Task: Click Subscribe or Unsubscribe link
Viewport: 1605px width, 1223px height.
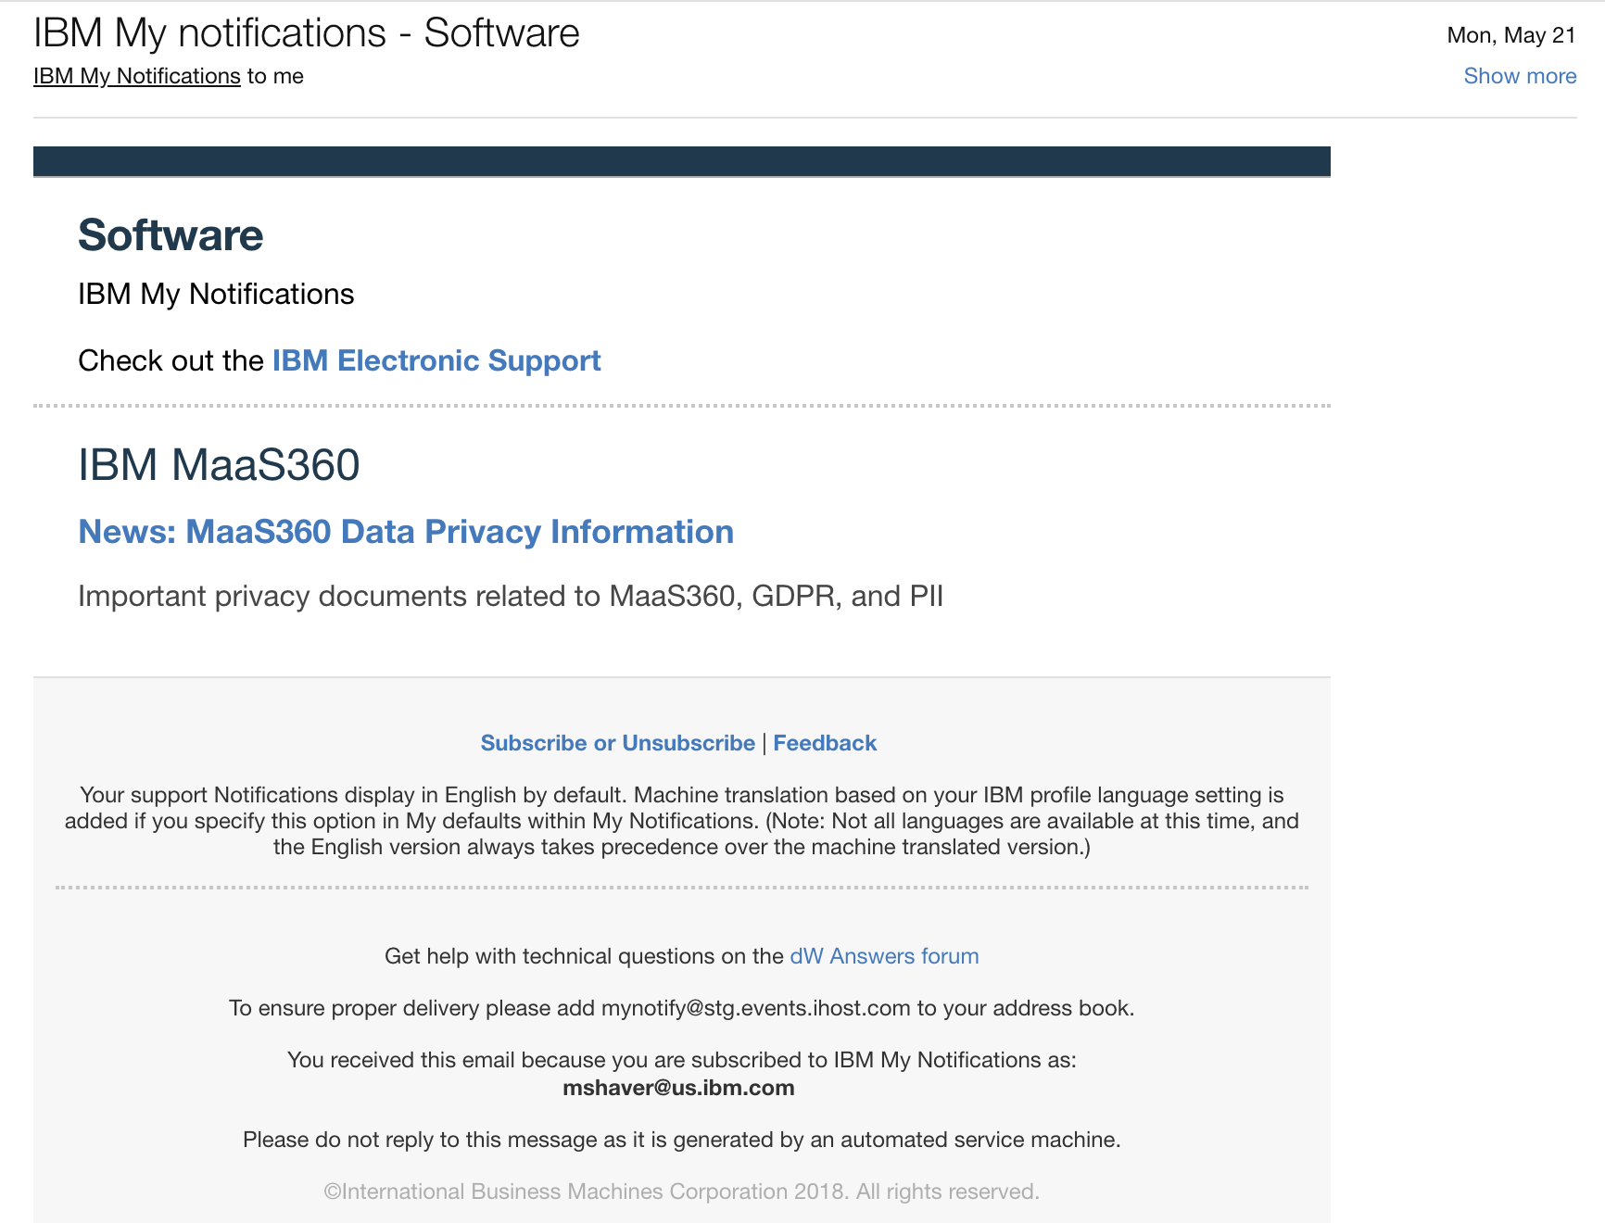Action: pyautogui.click(x=618, y=743)
